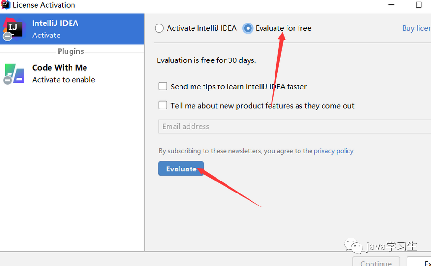Click the IntelliJ IDEA logo in title bar
Screen dimensions: 431x266
tap(6, 5)
